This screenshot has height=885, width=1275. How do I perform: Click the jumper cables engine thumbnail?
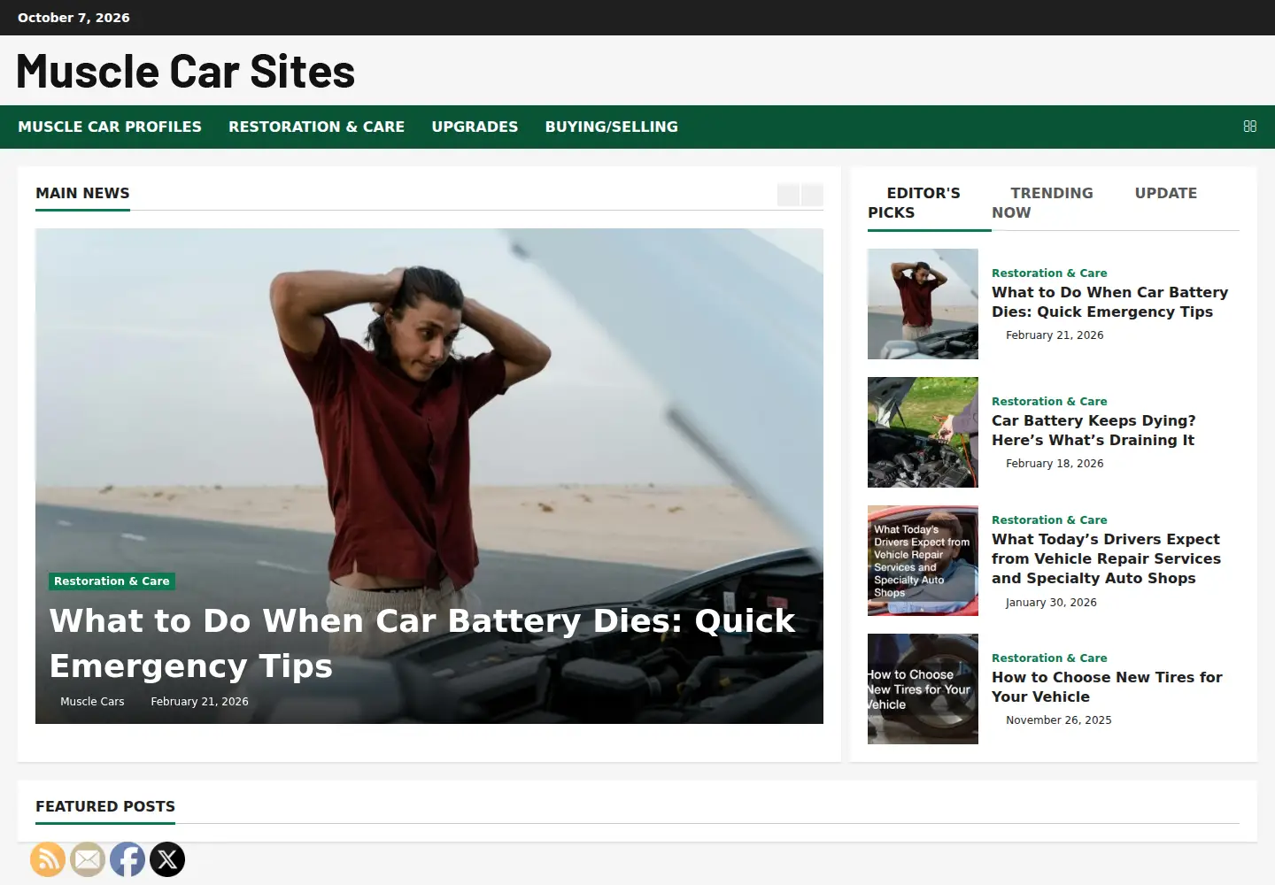(923, 432)
